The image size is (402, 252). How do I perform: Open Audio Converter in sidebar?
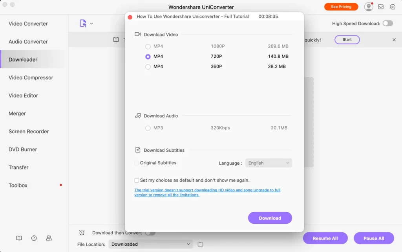28,42
